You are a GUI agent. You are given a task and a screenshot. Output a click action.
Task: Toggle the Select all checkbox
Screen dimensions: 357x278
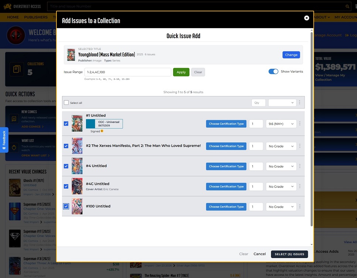(x=66, y=103)
